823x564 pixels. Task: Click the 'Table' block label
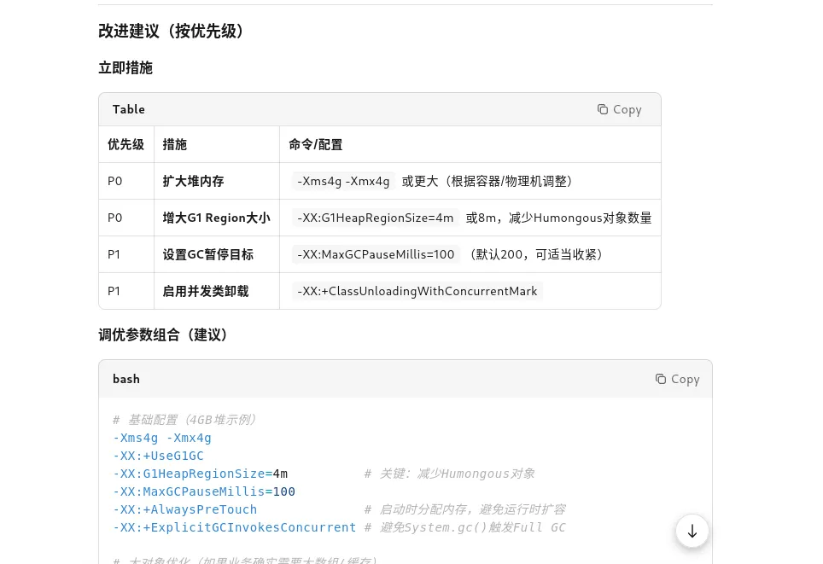129,109
